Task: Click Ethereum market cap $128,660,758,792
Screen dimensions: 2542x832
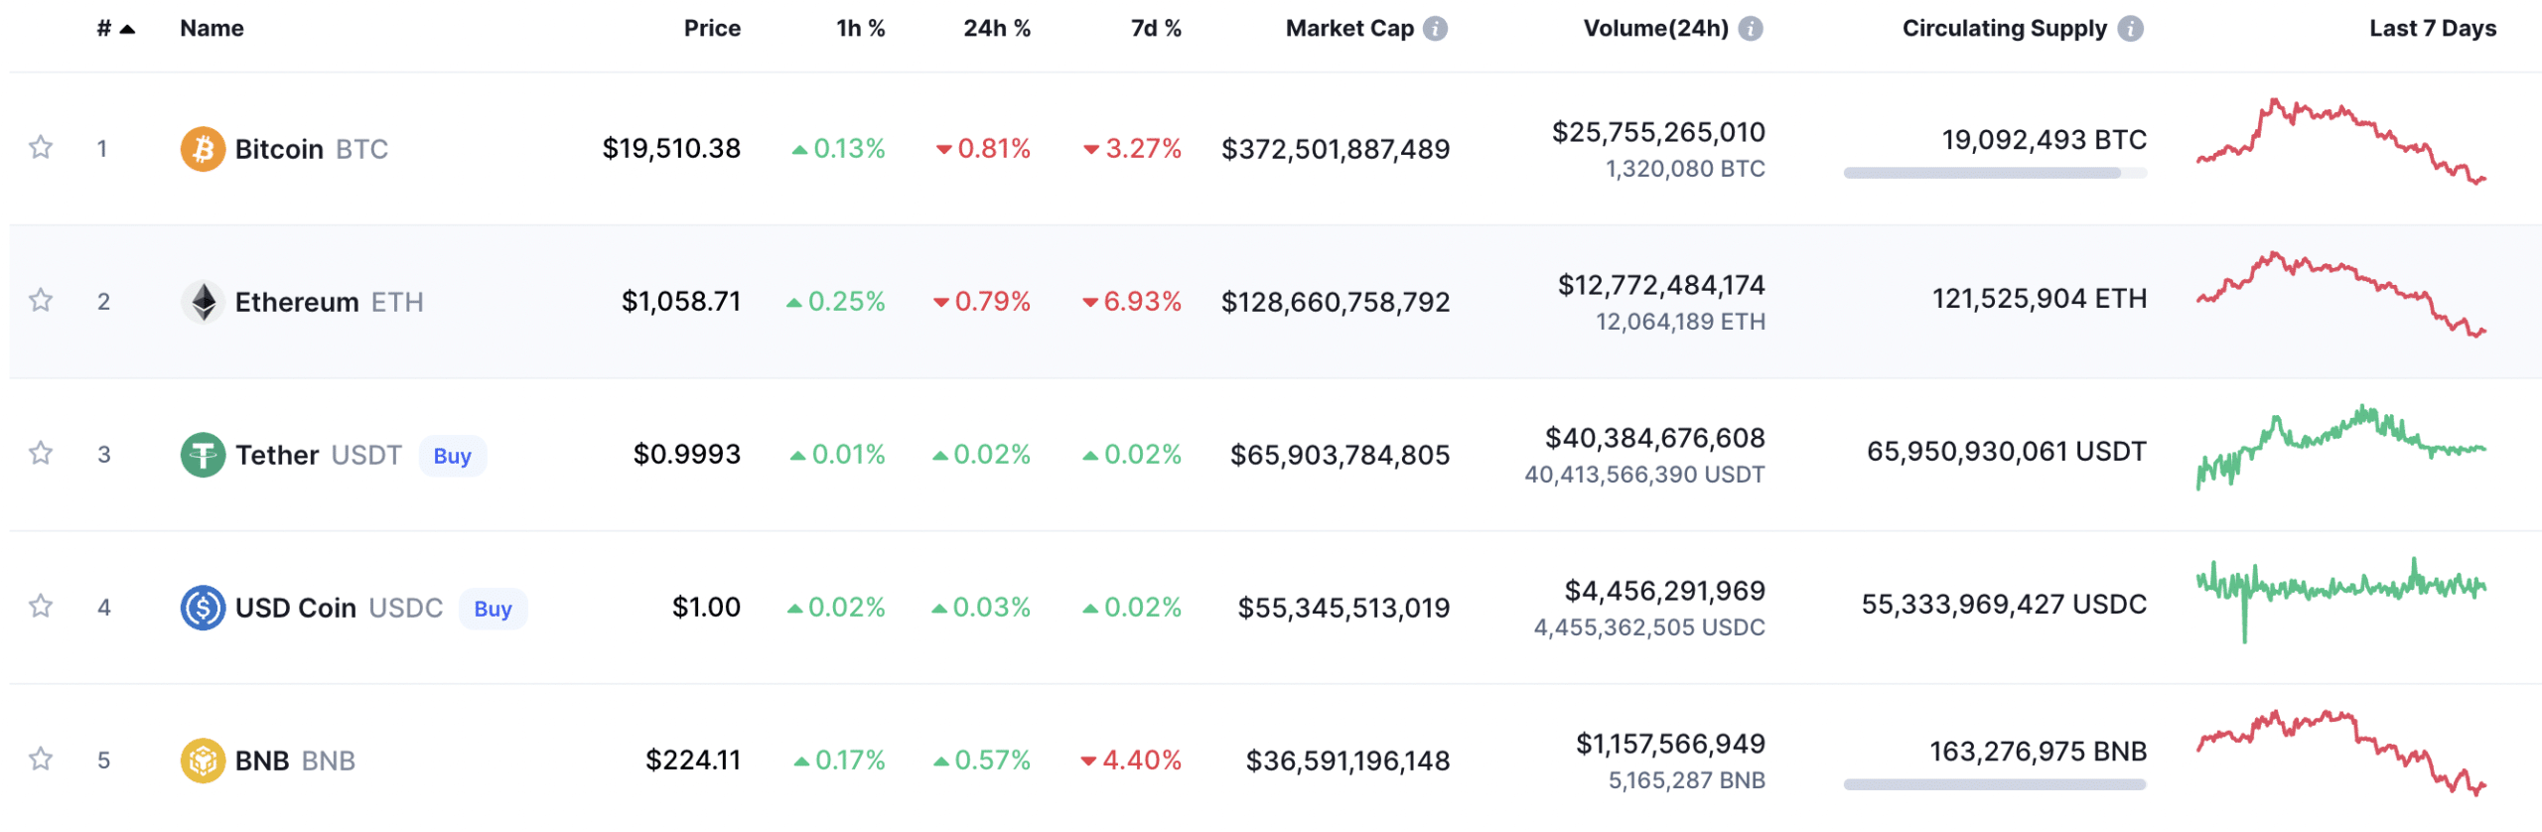Action: (1335, 302)
